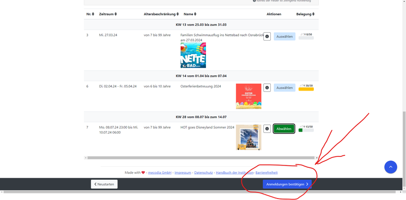406x200 pixels.
Task: Click 'KW 13 vom 25.03 bis zum 31.03' header
Action: click(201, 25)
